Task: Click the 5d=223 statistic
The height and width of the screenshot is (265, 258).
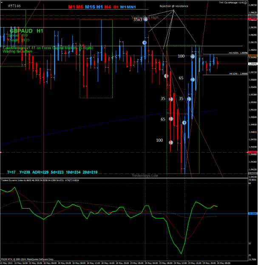Action: pos(57,172)
